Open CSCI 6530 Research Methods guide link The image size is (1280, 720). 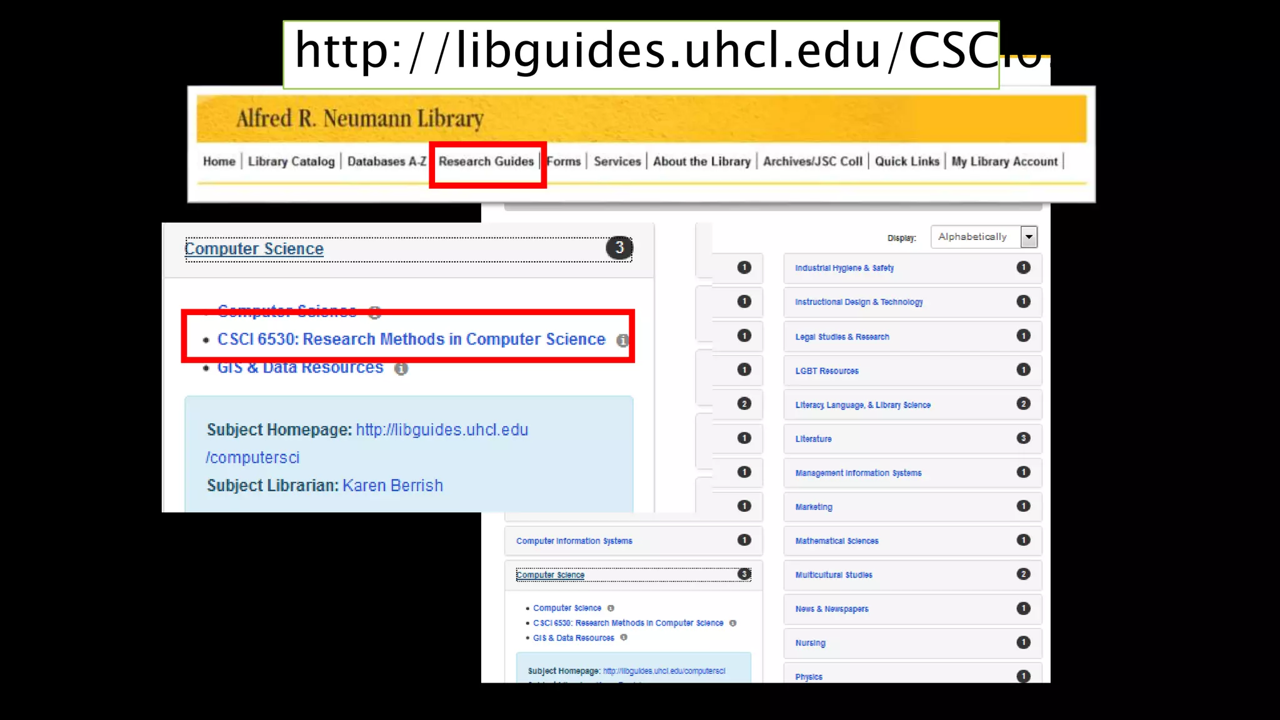(x=411, y=339)
